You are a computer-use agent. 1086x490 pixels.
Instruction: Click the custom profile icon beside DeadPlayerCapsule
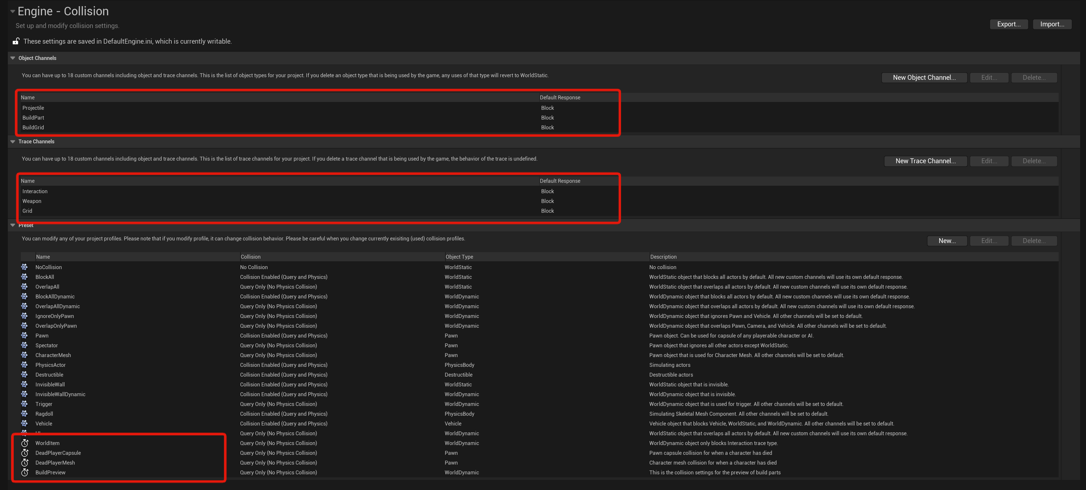click(x=25, y=453)
